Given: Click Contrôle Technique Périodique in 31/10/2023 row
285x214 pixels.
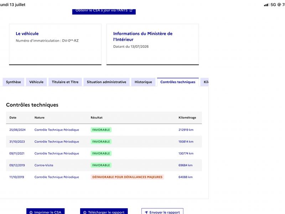Looking at the screenshot, I should pos(57,142).
